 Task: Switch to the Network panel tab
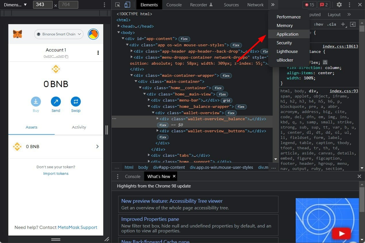[255, 5]
